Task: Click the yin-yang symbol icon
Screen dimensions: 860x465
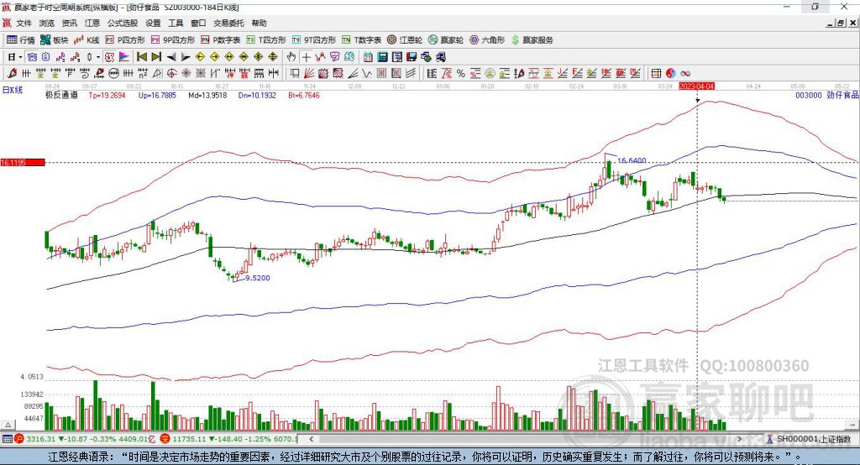Action: coord(671,74)
